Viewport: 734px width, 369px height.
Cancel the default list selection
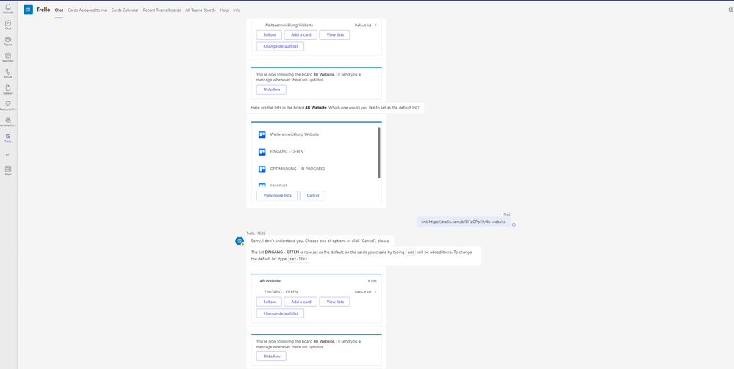[312, 195]
